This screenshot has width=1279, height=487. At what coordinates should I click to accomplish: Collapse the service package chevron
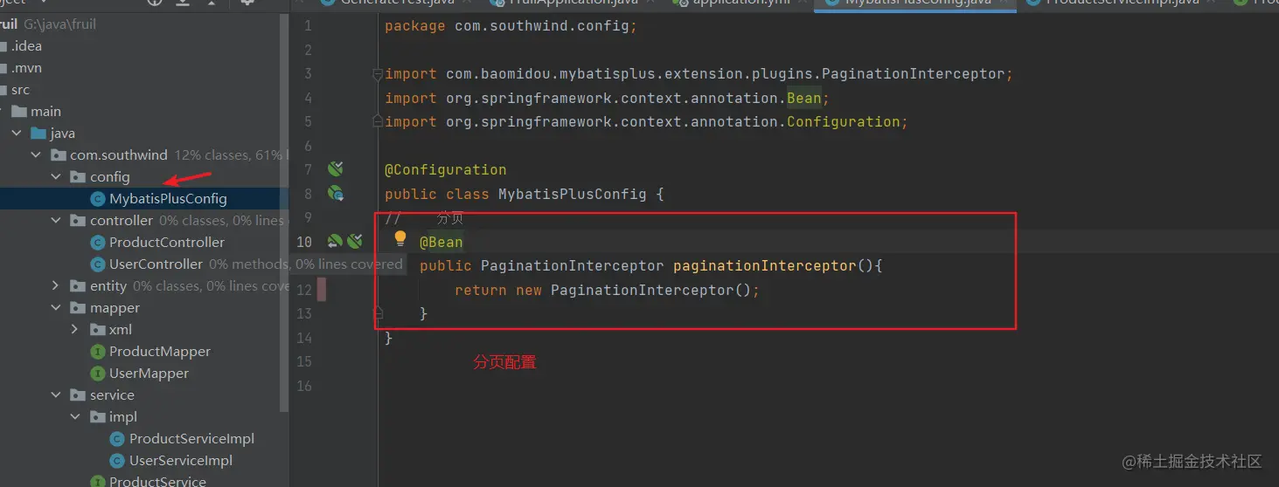[x=56, y=395]
